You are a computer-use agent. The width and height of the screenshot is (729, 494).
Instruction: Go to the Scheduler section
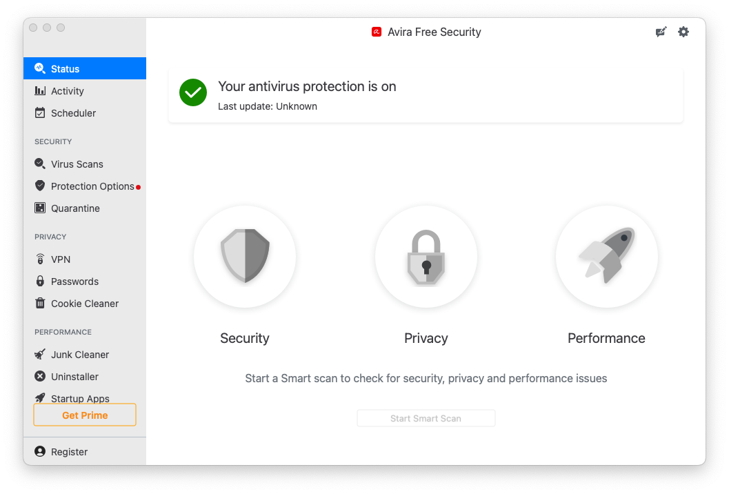click(x=73, y=113)
